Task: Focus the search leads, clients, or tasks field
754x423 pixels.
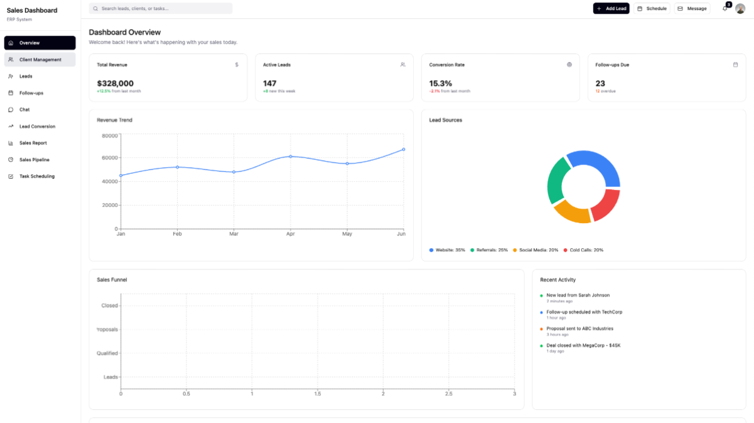Action: pyautogui.click(x=161, y=9)
